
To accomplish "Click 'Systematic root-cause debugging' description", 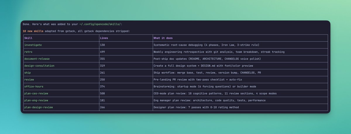I will point(206,45).
